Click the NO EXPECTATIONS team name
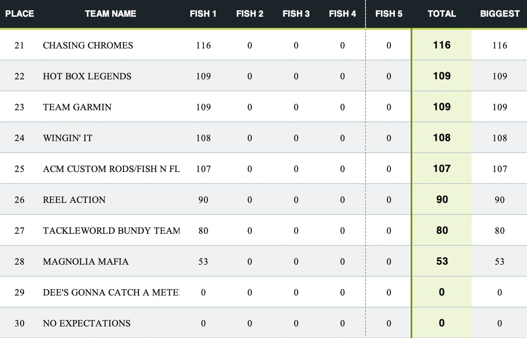The width and height of the screenshot is (527, 338). (87, 323)
